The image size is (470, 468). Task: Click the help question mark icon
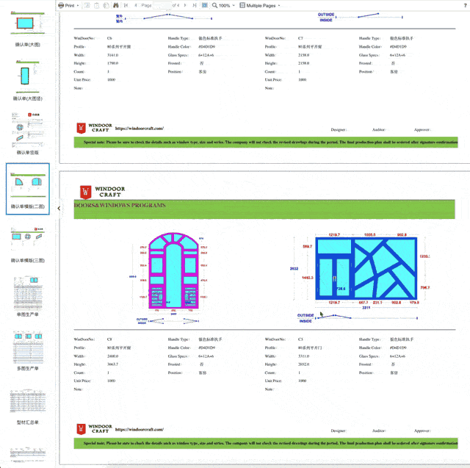pos(465,5)
